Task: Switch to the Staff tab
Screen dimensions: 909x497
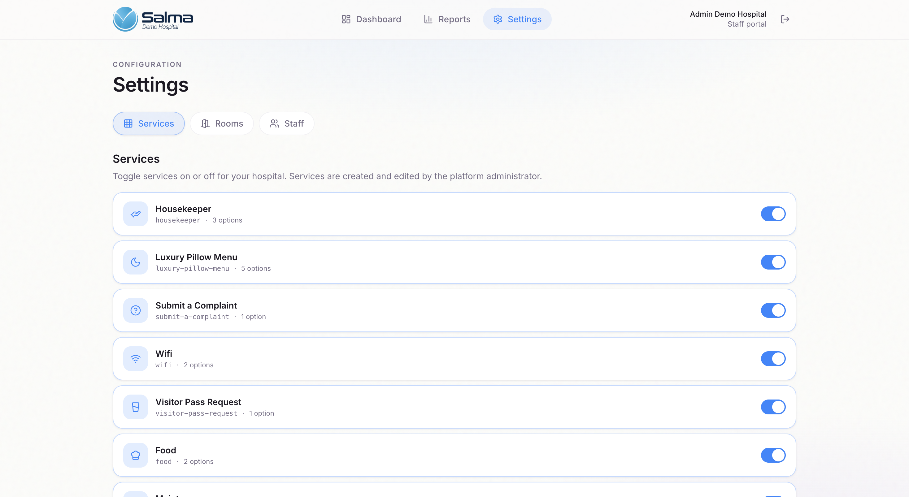Action: click(286, 123)
